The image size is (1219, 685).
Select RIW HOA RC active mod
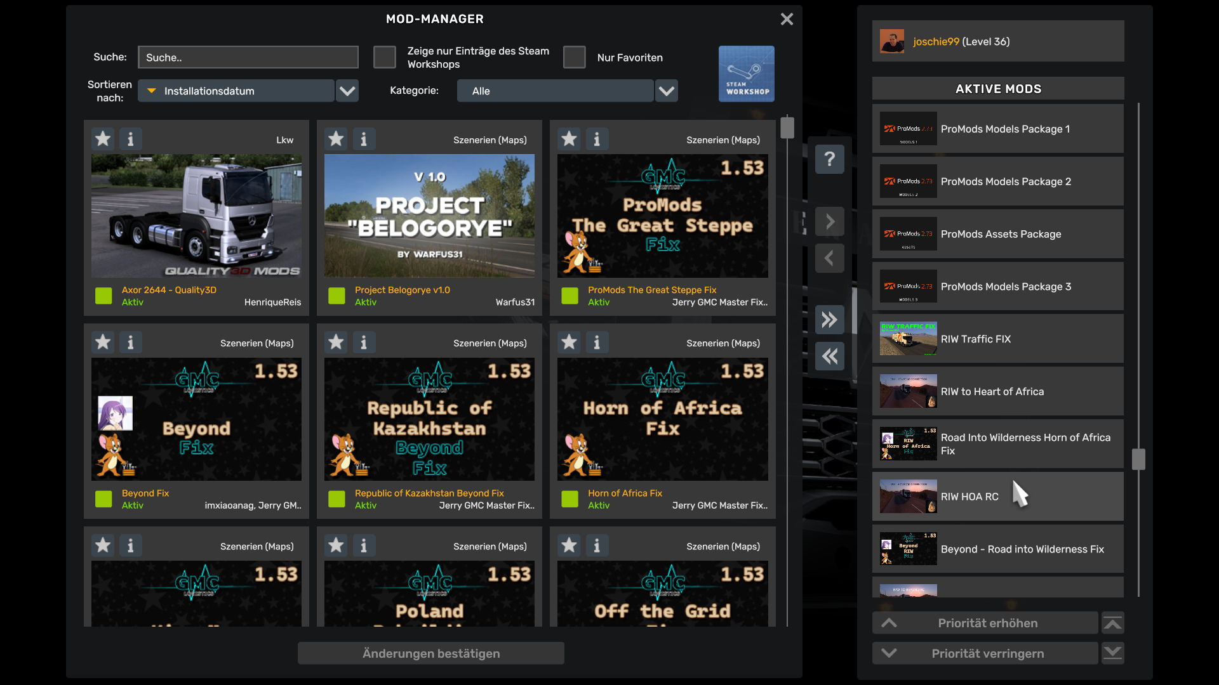998,497
